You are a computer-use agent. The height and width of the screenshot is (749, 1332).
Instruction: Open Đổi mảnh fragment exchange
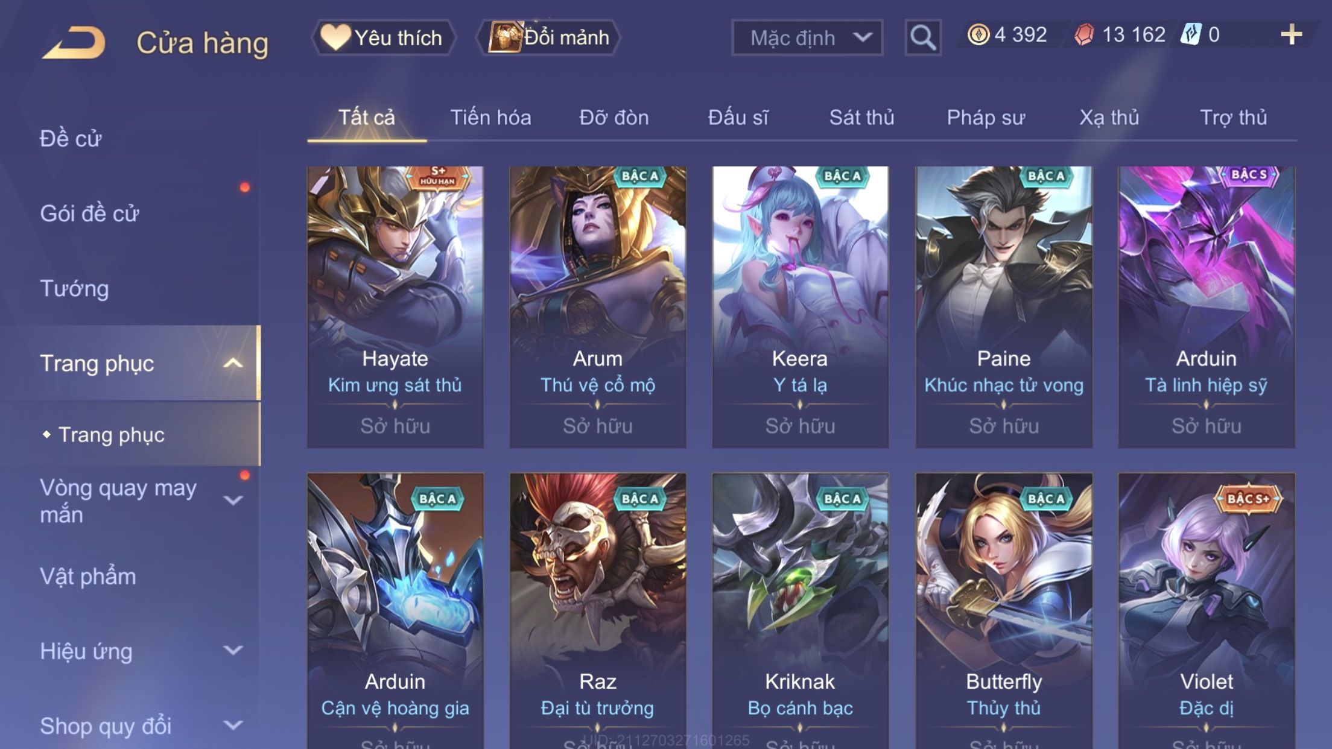pos(549,37)
